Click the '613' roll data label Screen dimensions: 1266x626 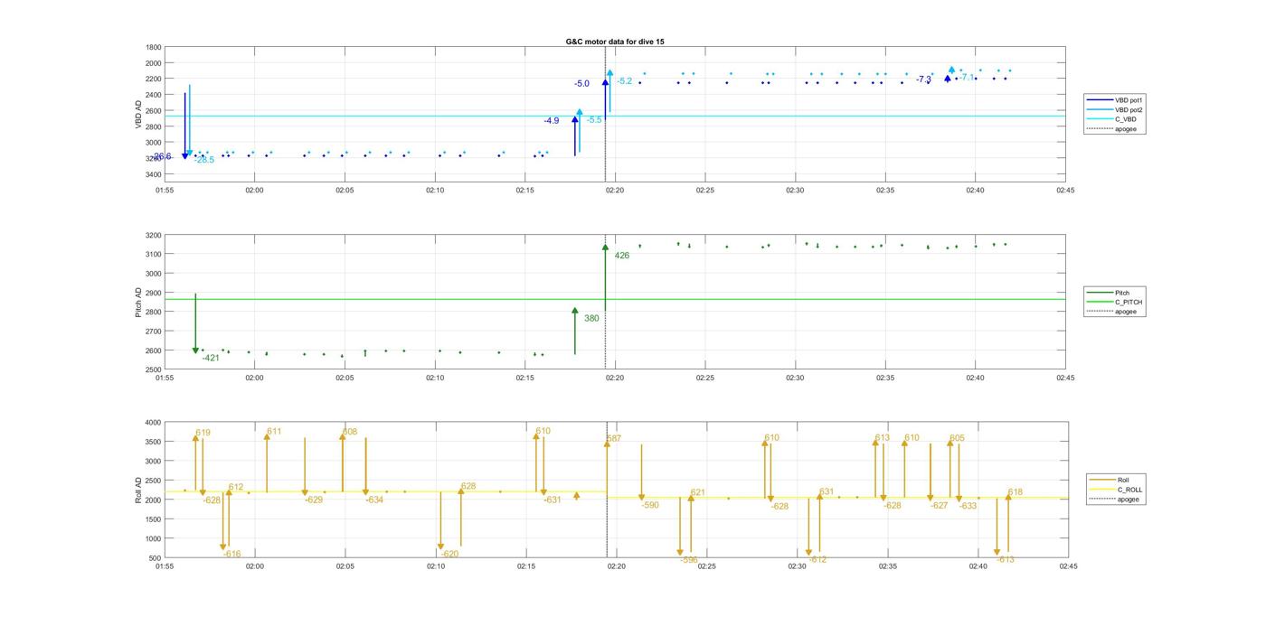[x=883, y=439]
